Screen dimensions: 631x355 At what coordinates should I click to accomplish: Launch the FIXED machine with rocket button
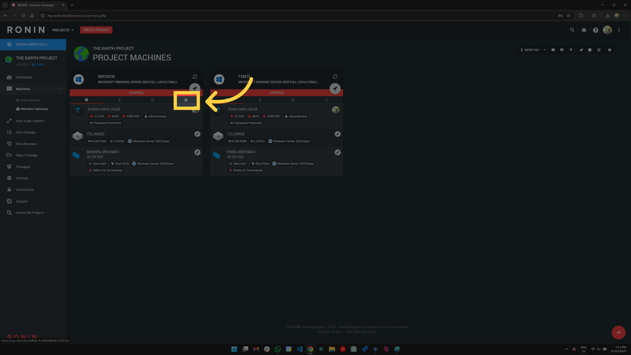pyautogui.click(x=335, y=88)
